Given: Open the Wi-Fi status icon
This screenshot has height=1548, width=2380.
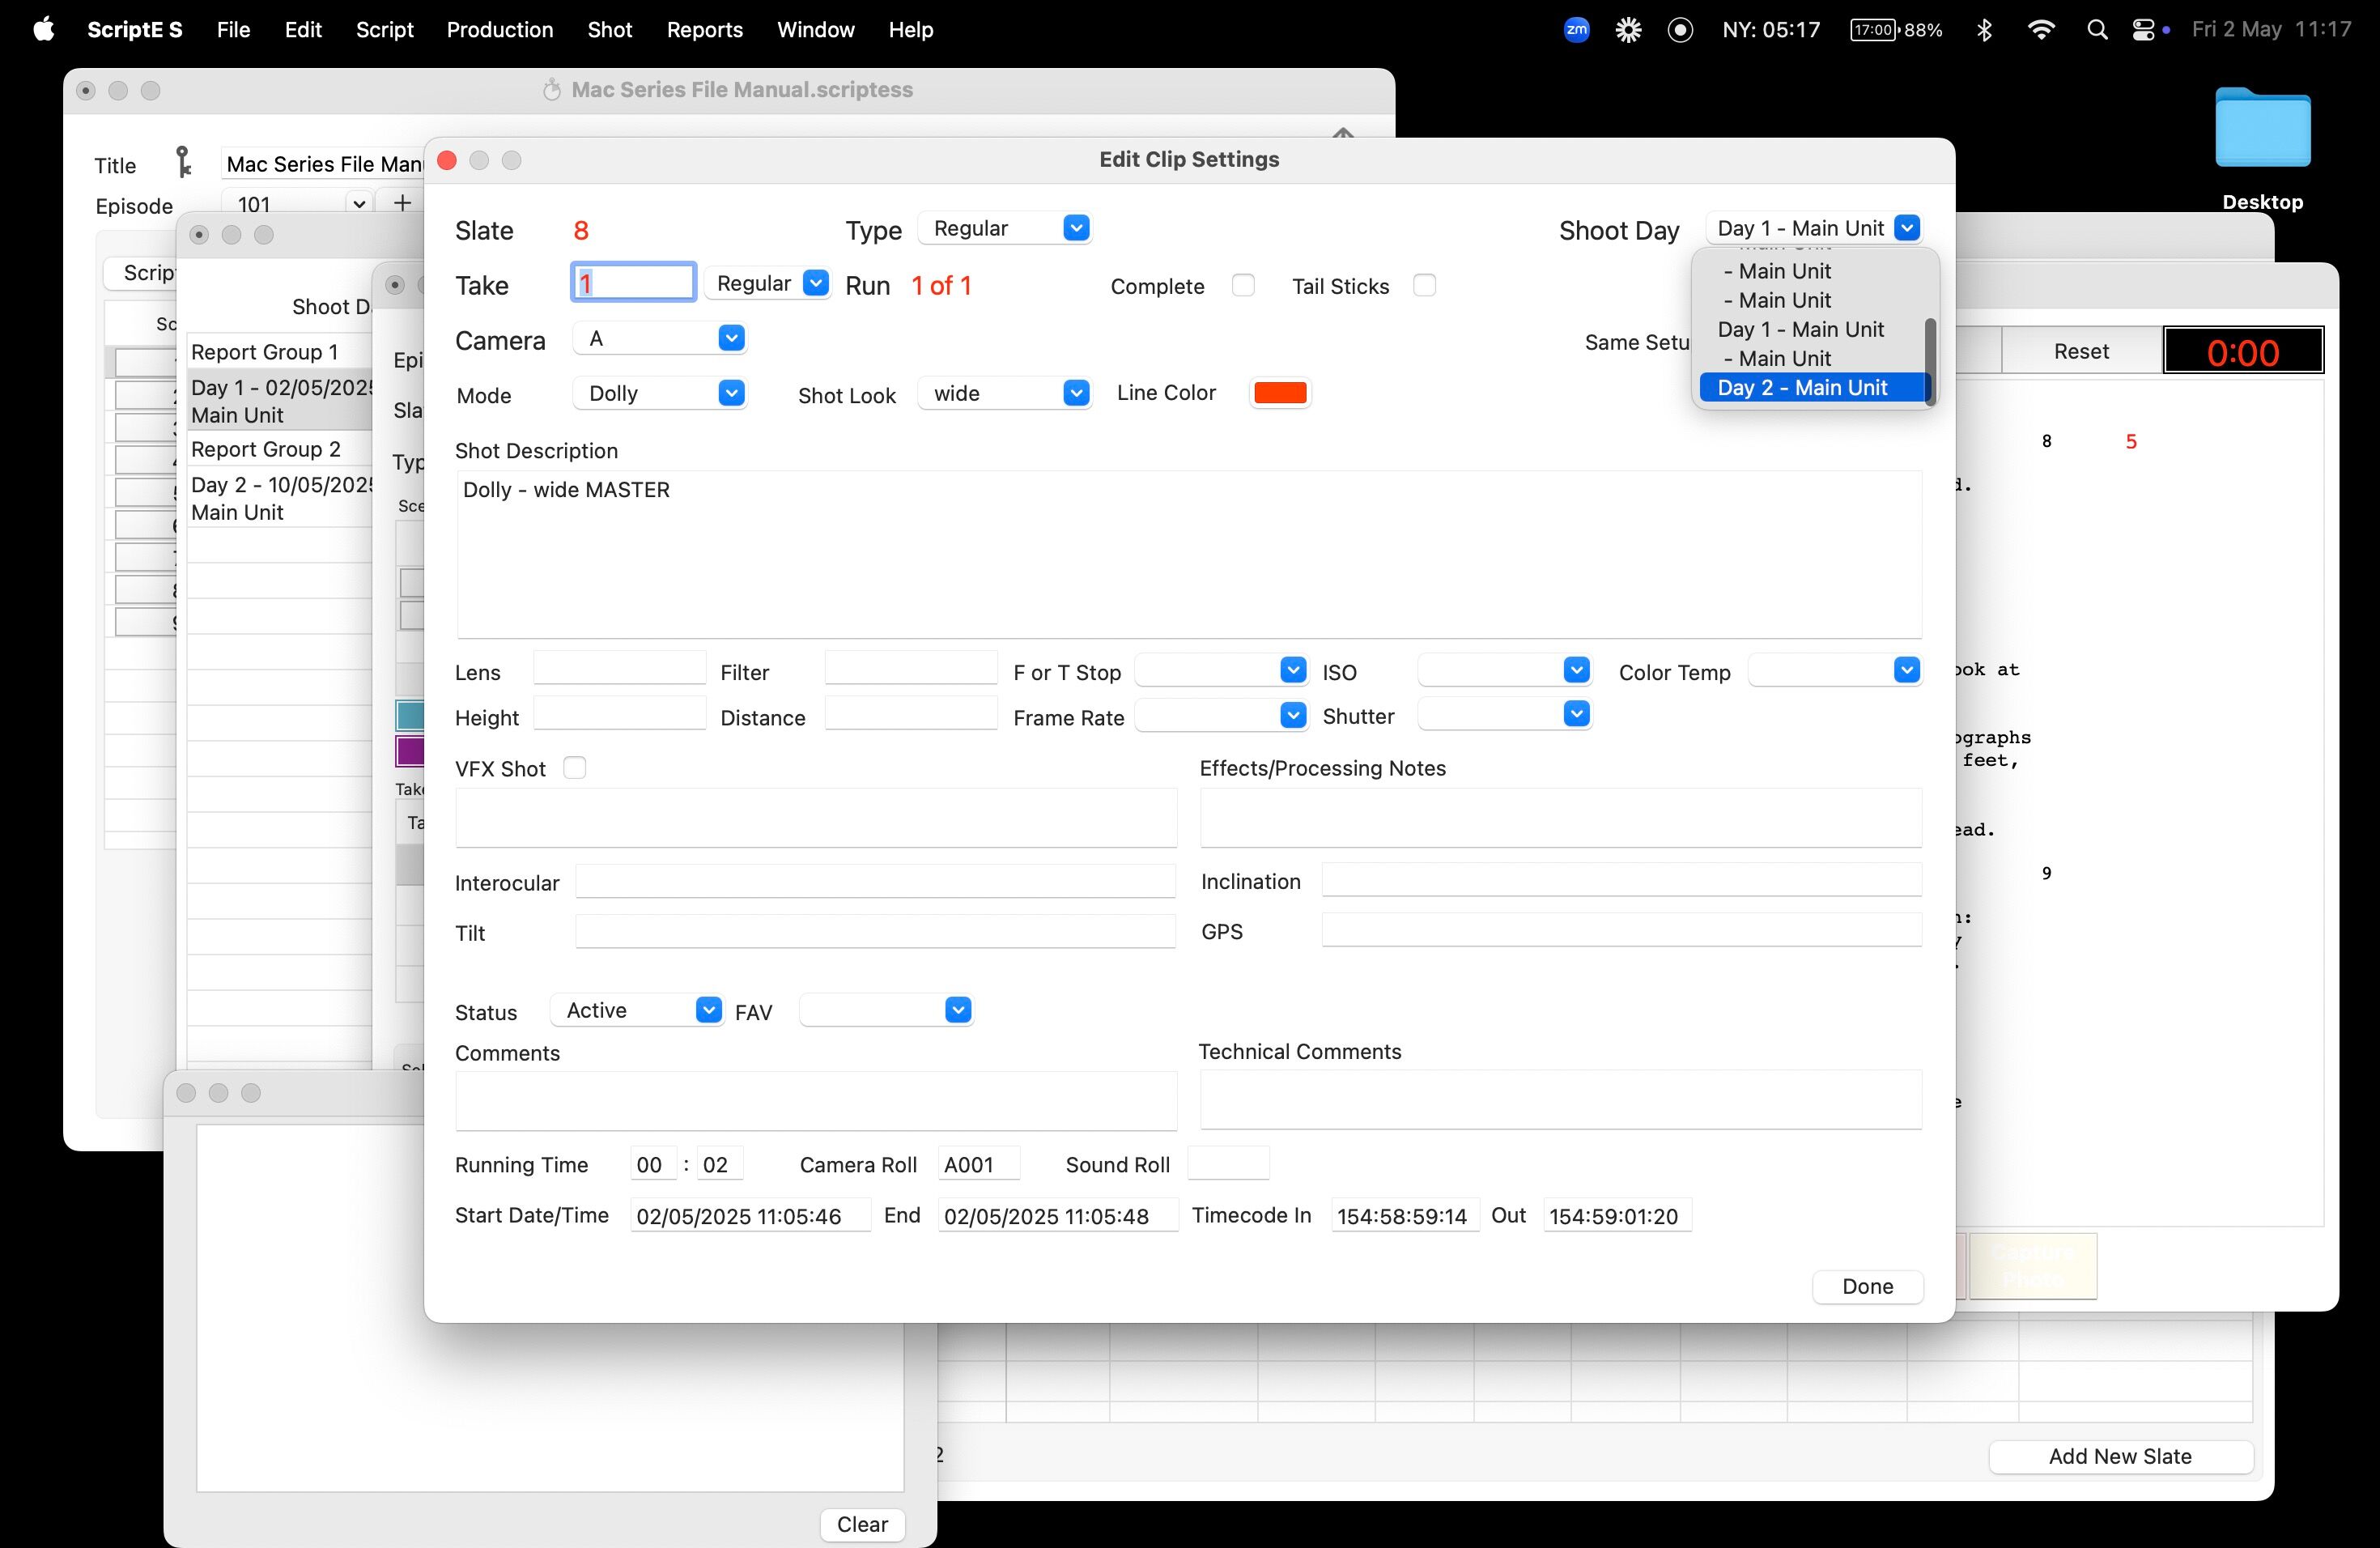Looking at the screenshot, I should [x=2041, y=30].
